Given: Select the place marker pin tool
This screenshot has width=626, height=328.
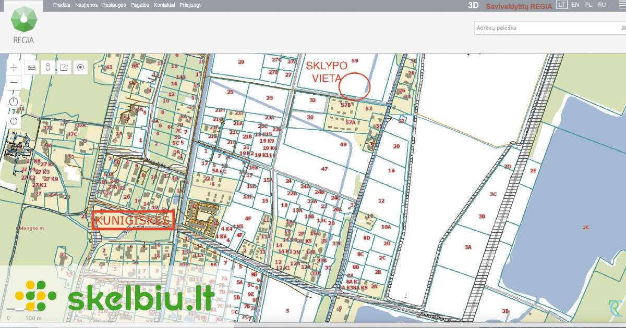Looking at the screenshot, I should [47, 68].
